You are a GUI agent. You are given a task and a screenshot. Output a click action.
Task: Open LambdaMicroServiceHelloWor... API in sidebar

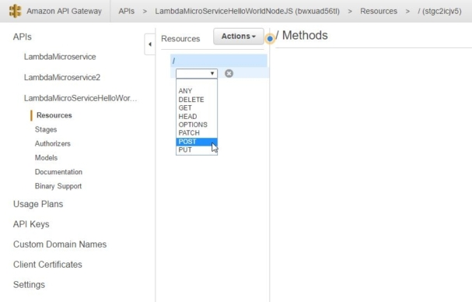[x=80, y=98]
